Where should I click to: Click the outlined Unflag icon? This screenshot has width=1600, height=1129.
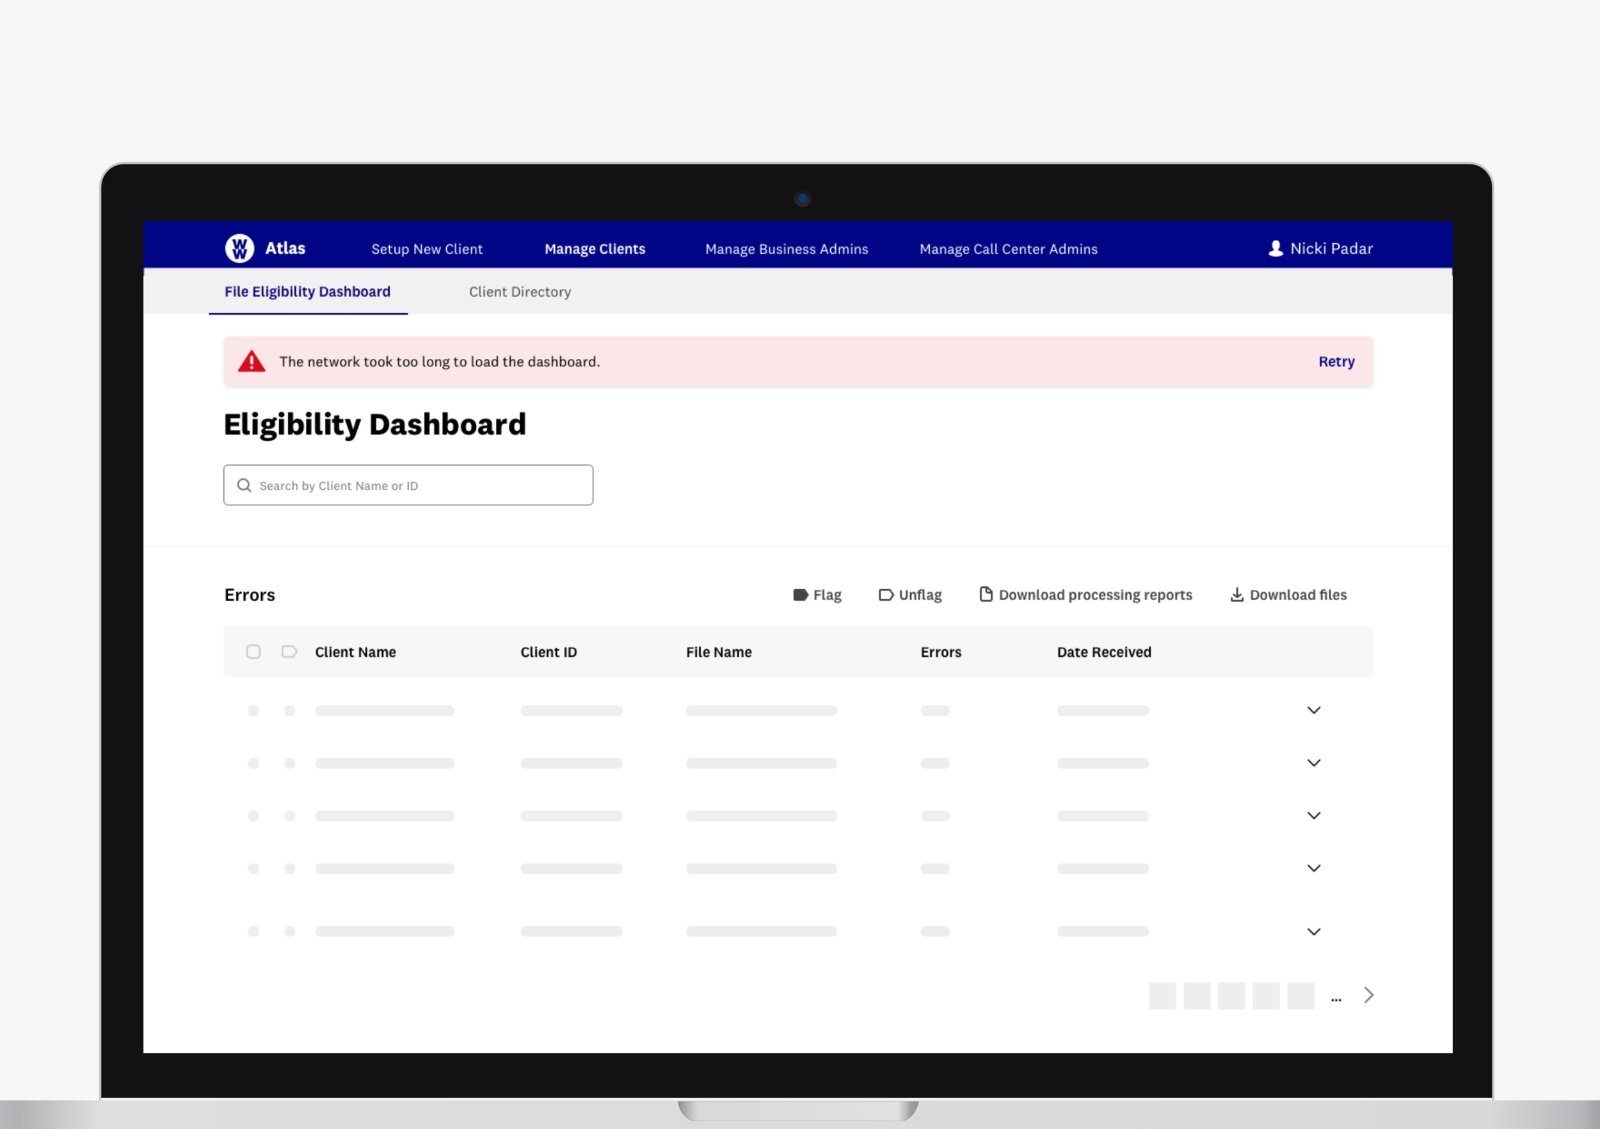click(886, 595)
